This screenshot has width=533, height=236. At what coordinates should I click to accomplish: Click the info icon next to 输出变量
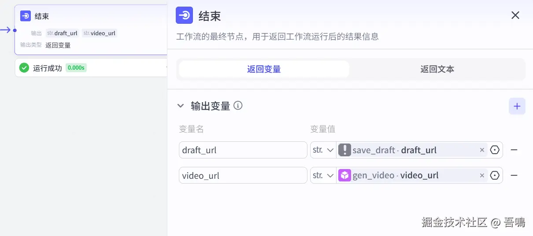click(238, 106)
